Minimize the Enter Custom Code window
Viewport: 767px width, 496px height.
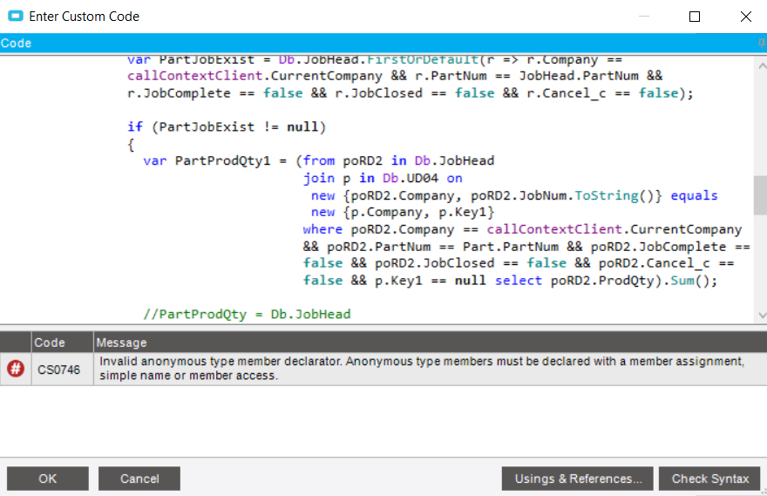[644, 17]
